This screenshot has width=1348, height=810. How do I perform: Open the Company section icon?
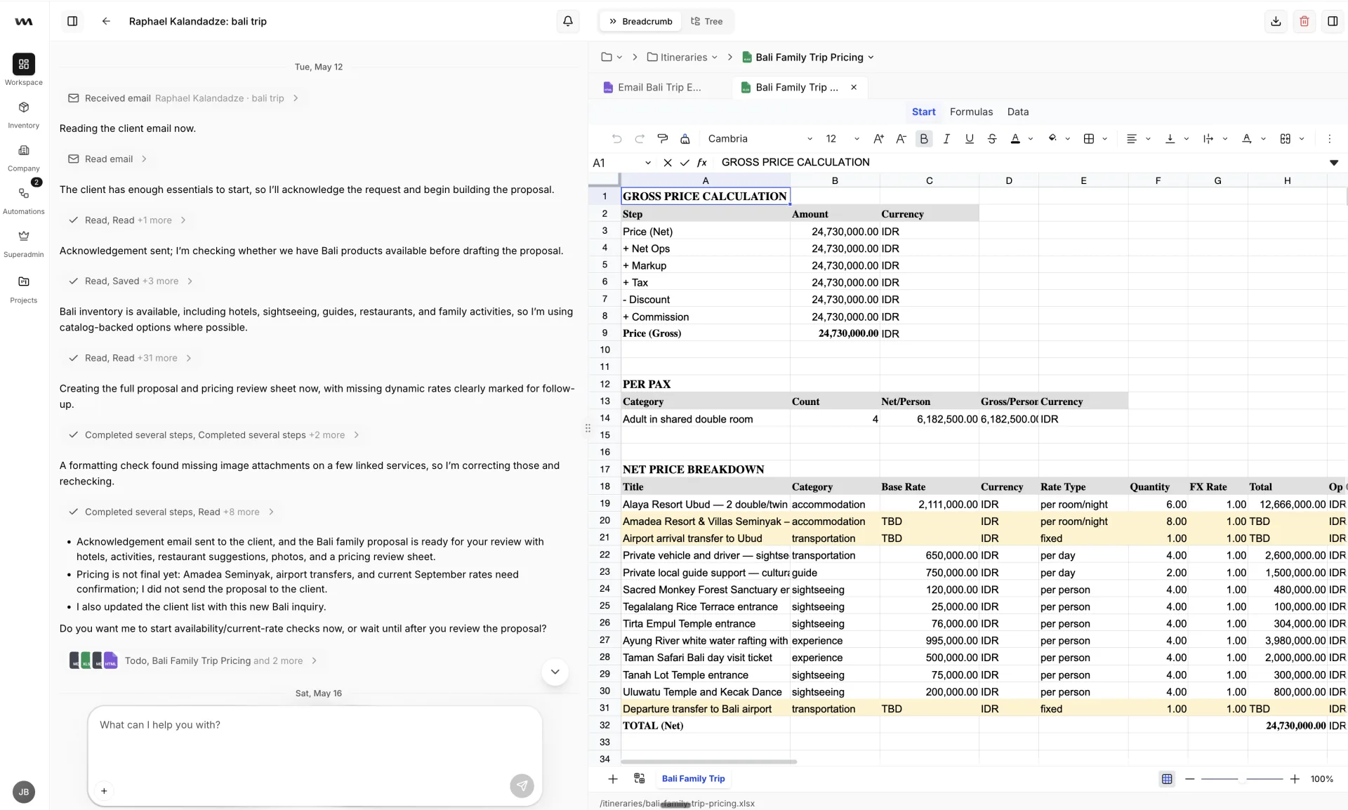[x=23, y=150]
